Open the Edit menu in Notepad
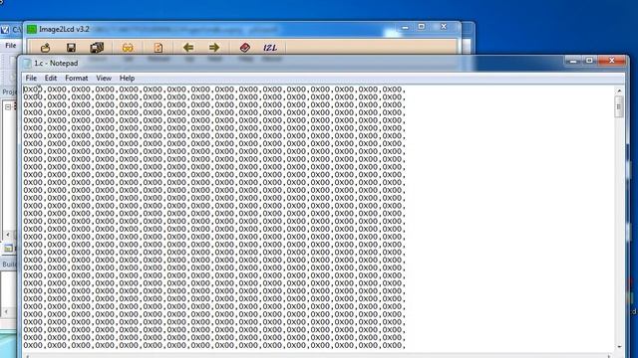 click(51, 78)
